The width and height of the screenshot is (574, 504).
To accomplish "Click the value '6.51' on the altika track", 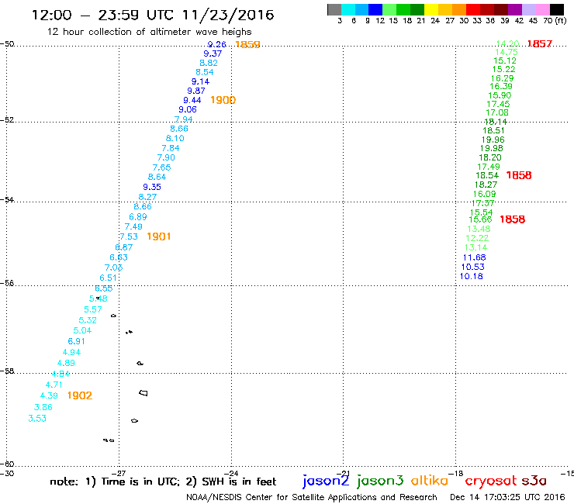I will click(109, 278).
